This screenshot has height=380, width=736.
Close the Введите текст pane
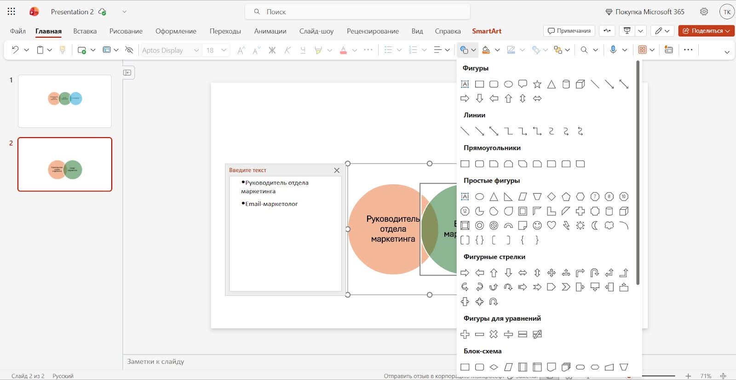click(x=337, y=170)
